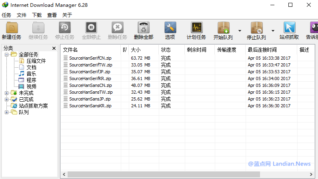Select SourceHanSansJP.zip in the list
Viewport: 318px width, 179px height.
(x=90, y=99)
